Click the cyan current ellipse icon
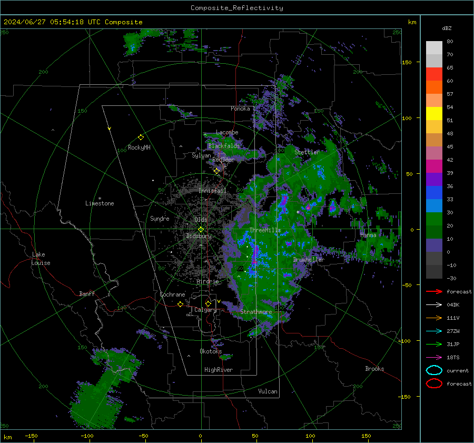 [x=434, y=370]
